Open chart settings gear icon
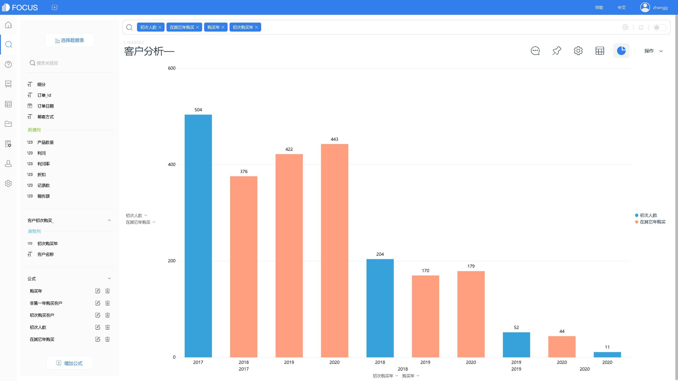Screen dimensions: 678x381 (x=578, y=51)
